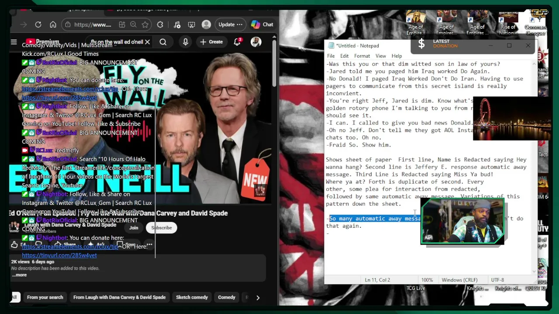Viewport: 559px width, 314px height.
Task: Click the 100% zoom status in Notepad
Action: [x=427, y=280]
